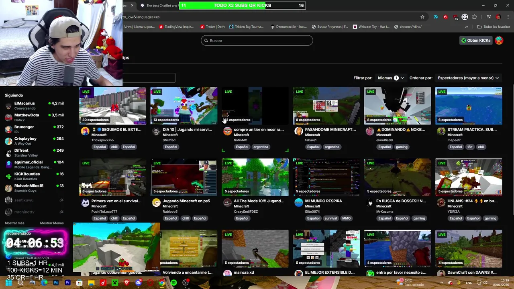Viewport: 514px width, 289px height.
Task: Open Spotify from the taskbar
Action: (x=173, y=283)
